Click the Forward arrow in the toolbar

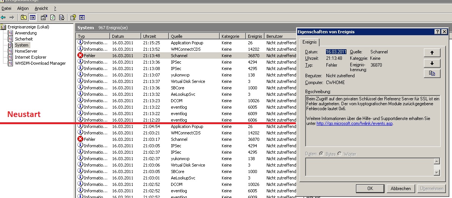tap(12, 17)
